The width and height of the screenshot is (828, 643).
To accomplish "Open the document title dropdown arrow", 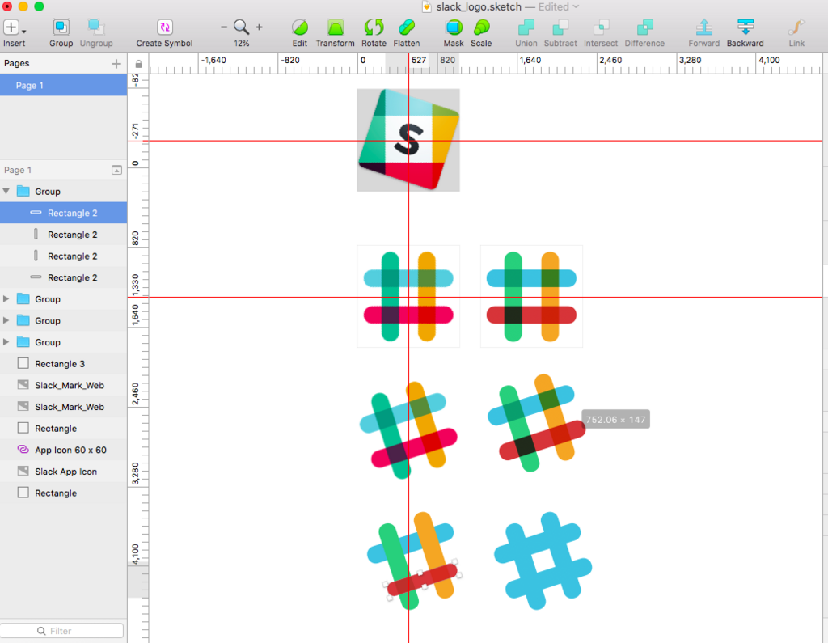I will tap(576, 6).
